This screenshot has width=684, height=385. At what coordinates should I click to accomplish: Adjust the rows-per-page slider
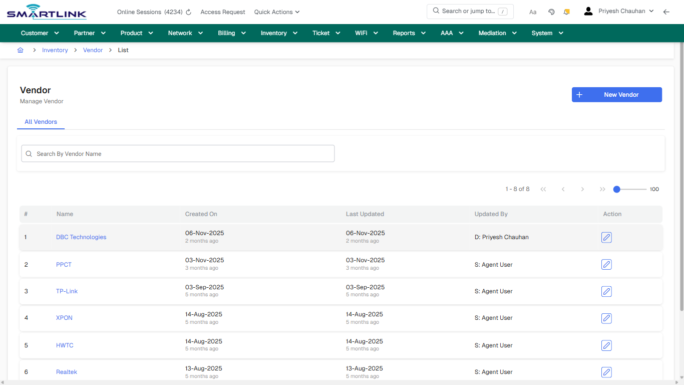tap(616, 189)
